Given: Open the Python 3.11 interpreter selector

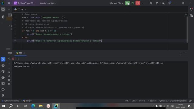Looking at the screenshot, I should (172, 101).
